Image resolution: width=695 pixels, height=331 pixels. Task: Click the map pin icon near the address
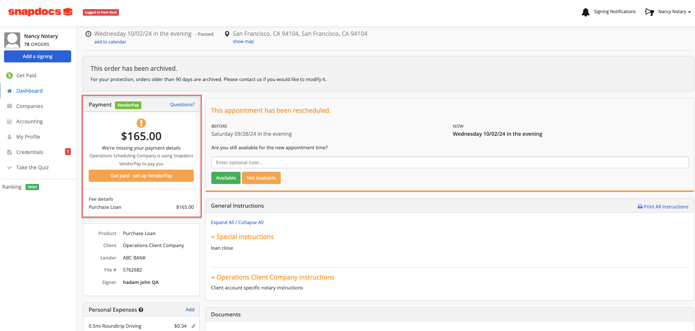(227, 34)
